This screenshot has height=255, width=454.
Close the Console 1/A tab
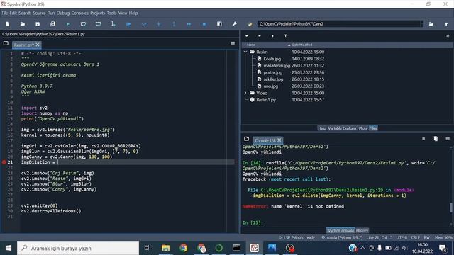tap(279, 140)
